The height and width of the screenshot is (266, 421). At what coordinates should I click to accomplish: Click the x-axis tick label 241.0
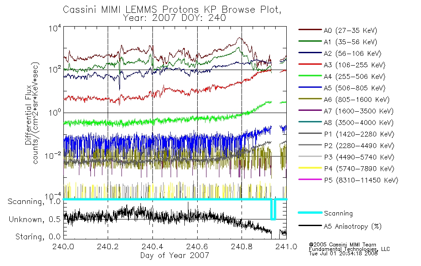coord(286,246)
